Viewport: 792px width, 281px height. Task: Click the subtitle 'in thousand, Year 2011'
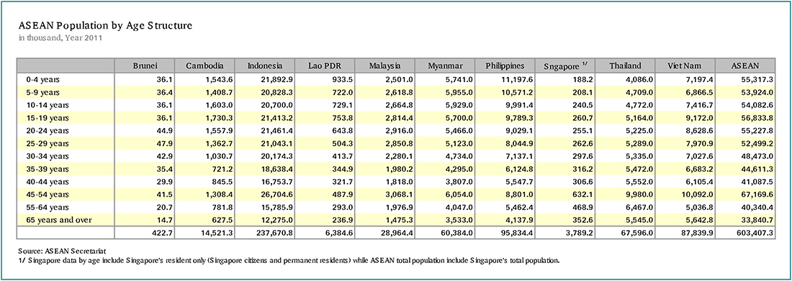60,38
